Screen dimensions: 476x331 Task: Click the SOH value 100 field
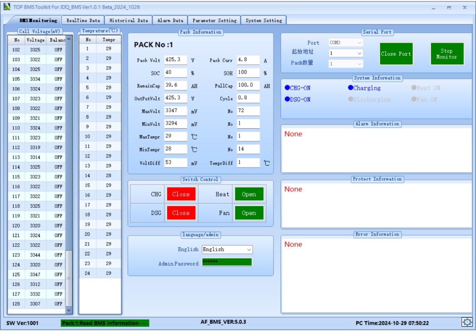coord(248,73)
